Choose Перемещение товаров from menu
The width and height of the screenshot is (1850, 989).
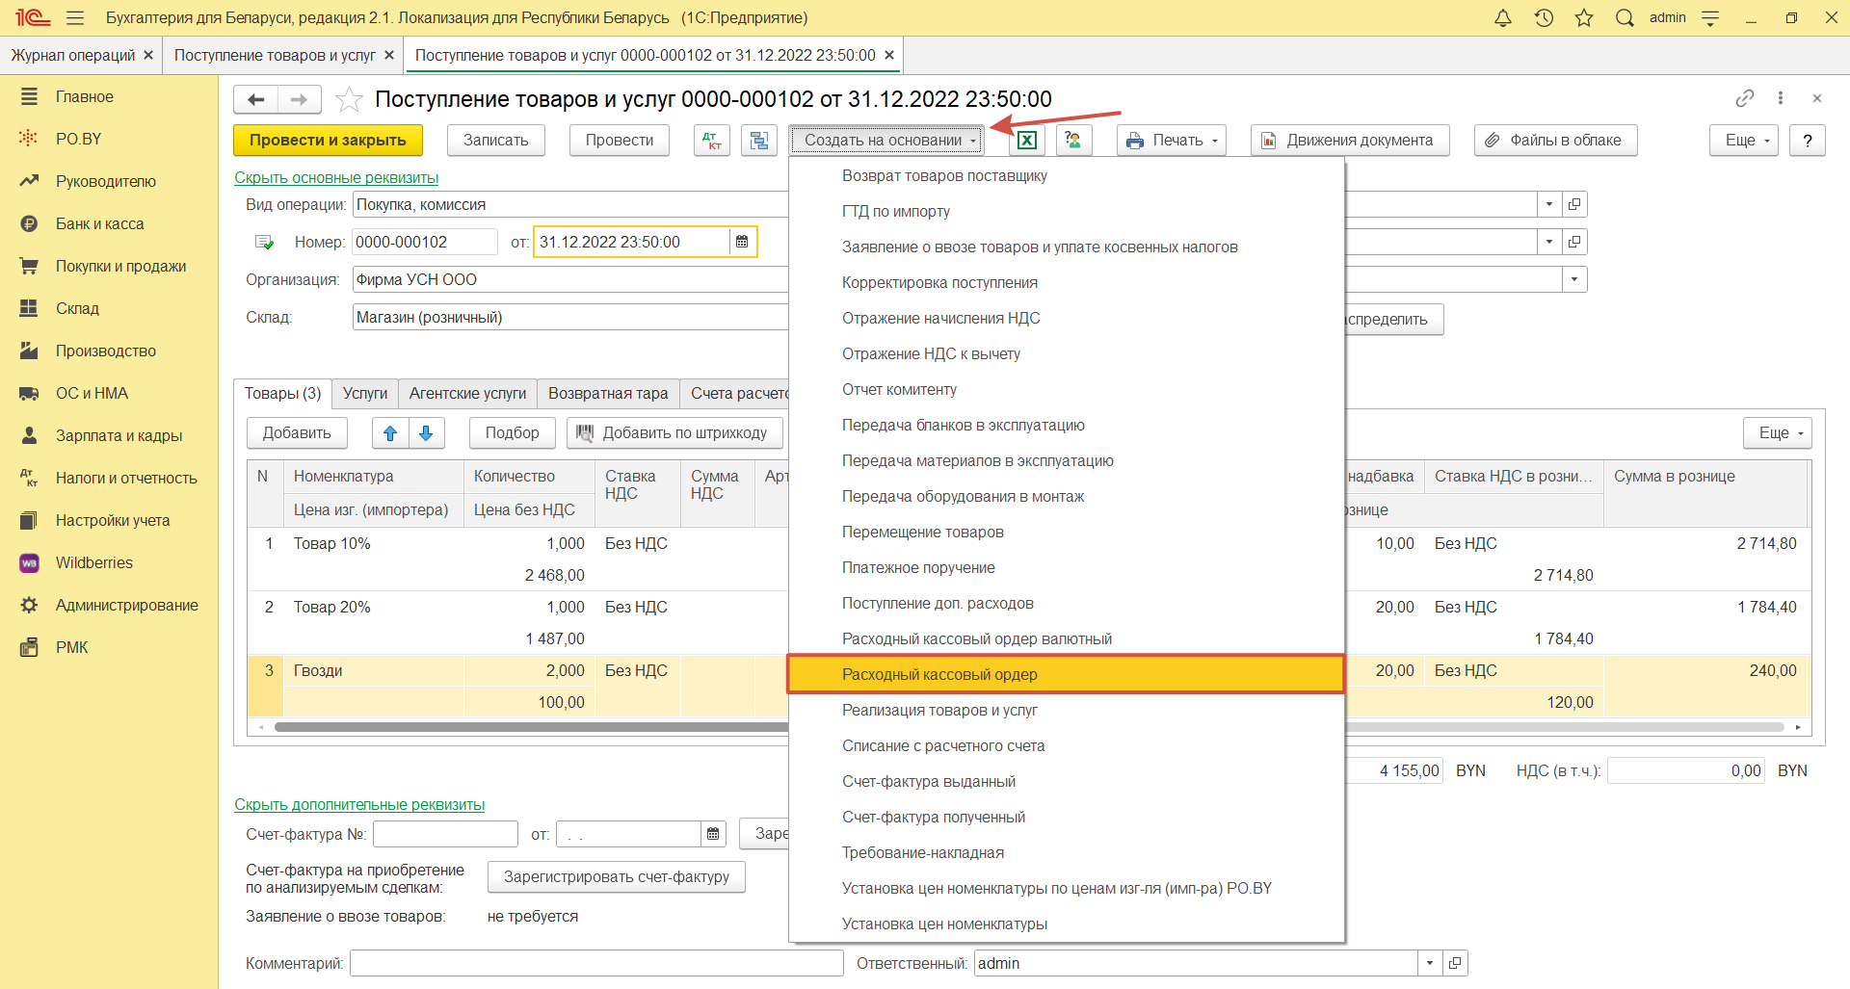pos(1066,532)
